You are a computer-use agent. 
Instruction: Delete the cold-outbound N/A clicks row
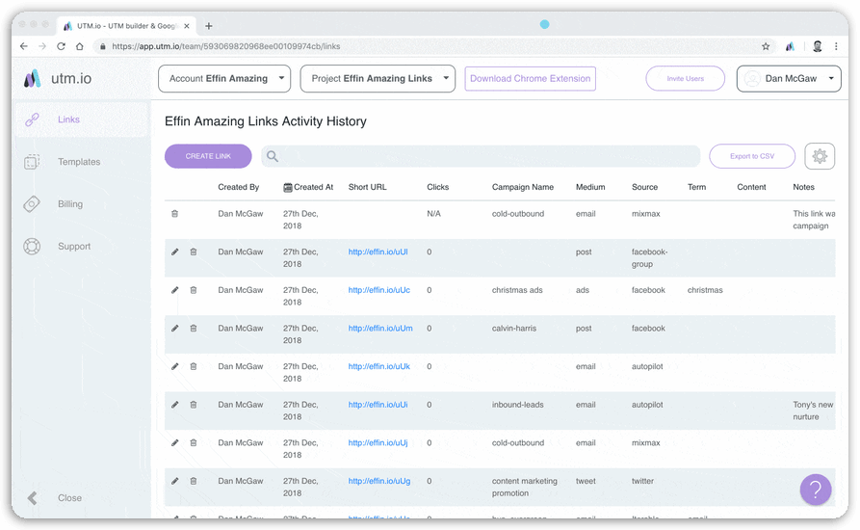point(174,213)
